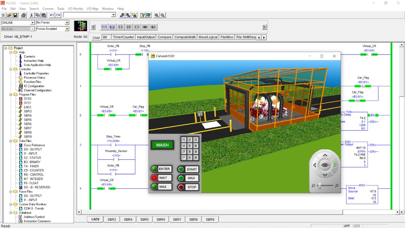
Task: Insert a branch instruction
Action: [x=112, y=27]
